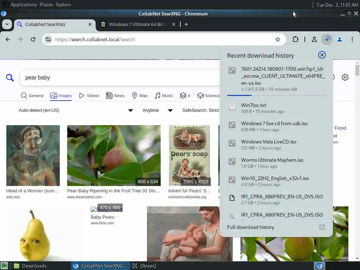Open the three-dot Chromium menu
The width and height of the screenshot is (360, 270).
coord(352,39)
